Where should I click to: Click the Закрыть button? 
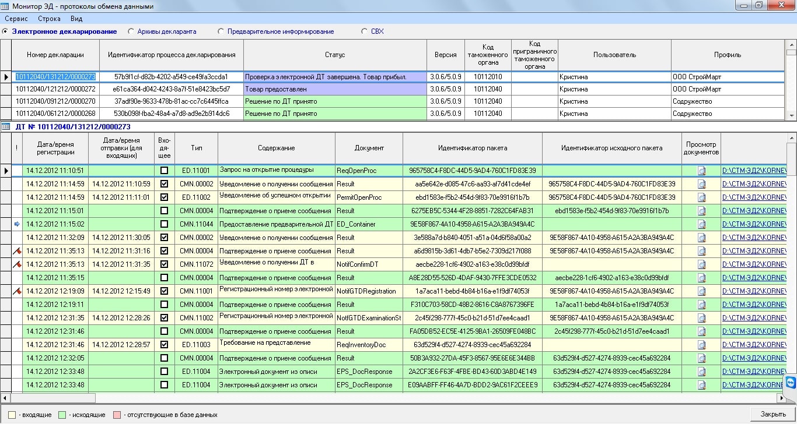pos(773,414)
